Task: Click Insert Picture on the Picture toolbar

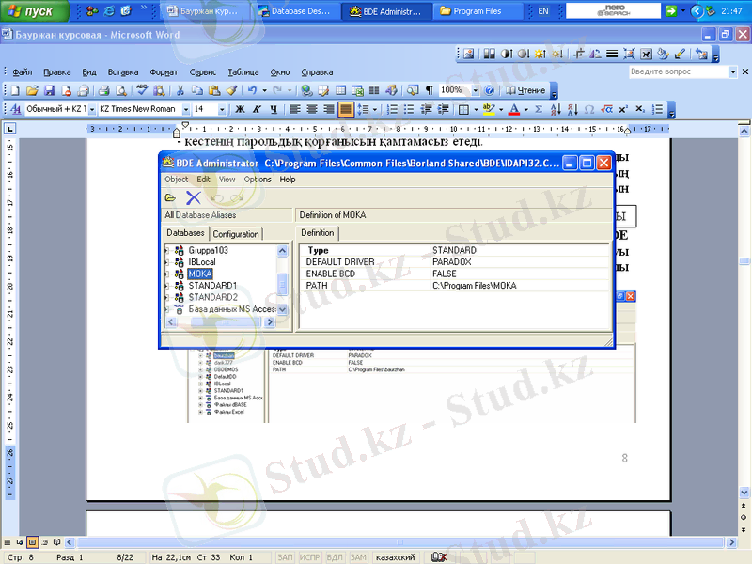Action: pos(468,55)
